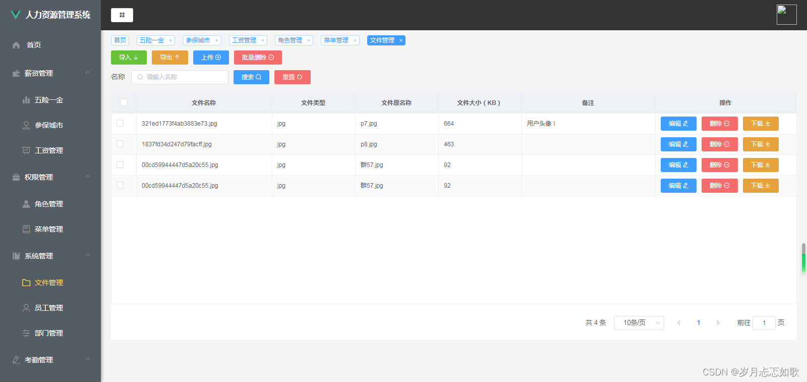The width and height of the screenshot is (807, 382).
Task: Expand the 考勤管理 sidebar group
Action: [50, 360]
